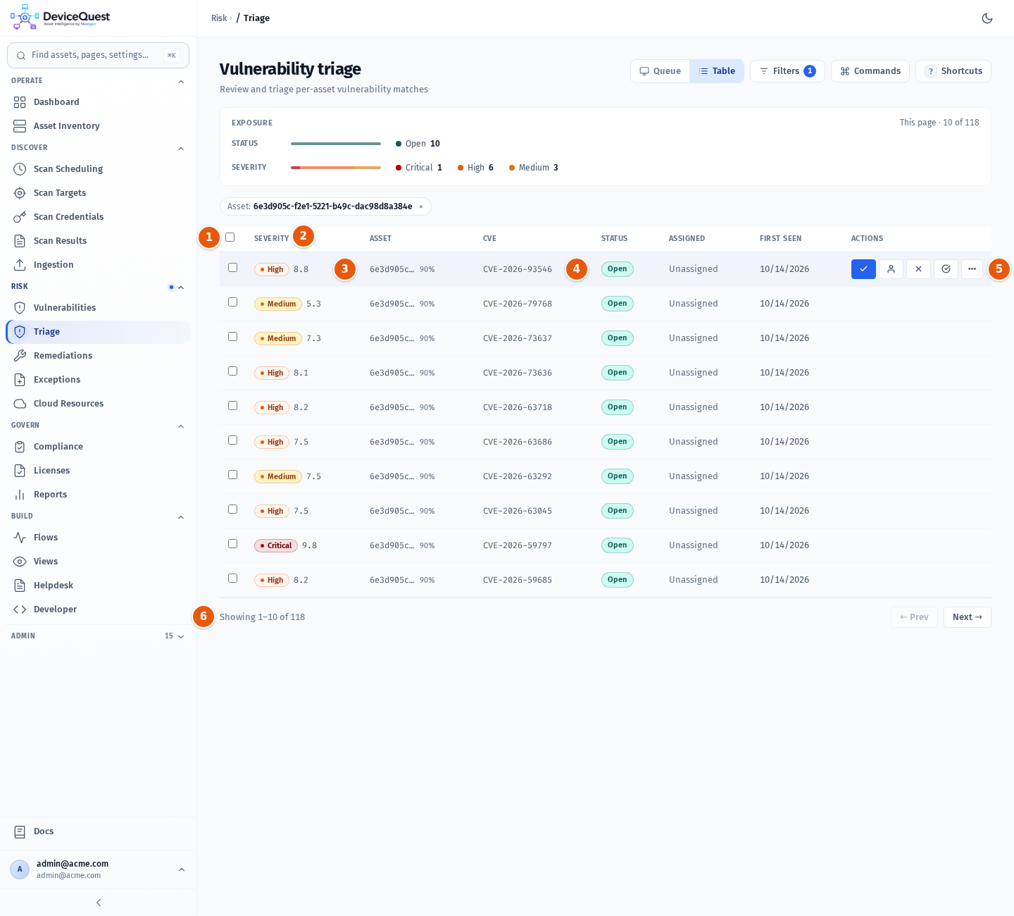Collapse the Risk sidebar section
1014x916 pixels.
[181, 287]
